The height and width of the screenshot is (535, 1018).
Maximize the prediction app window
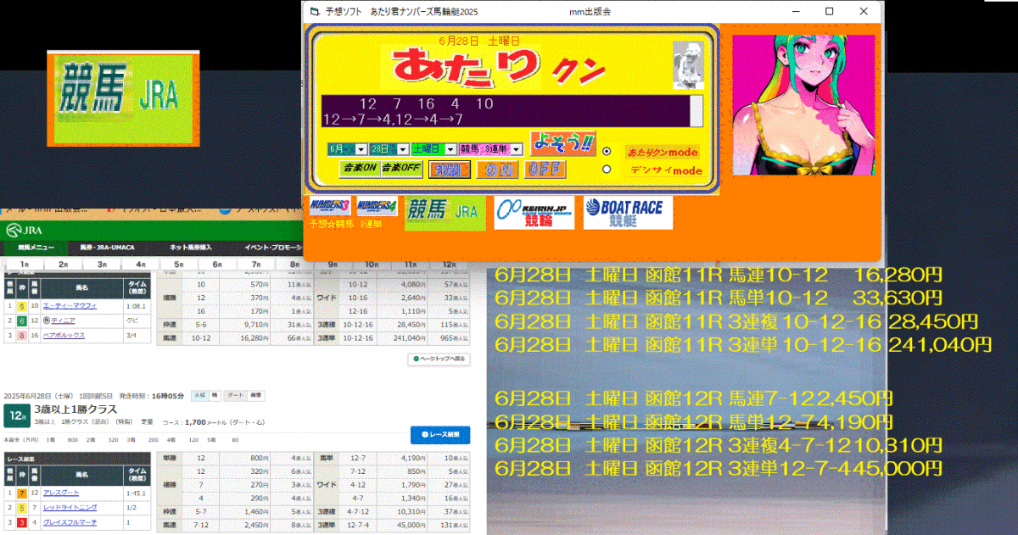tap(830, 12)
